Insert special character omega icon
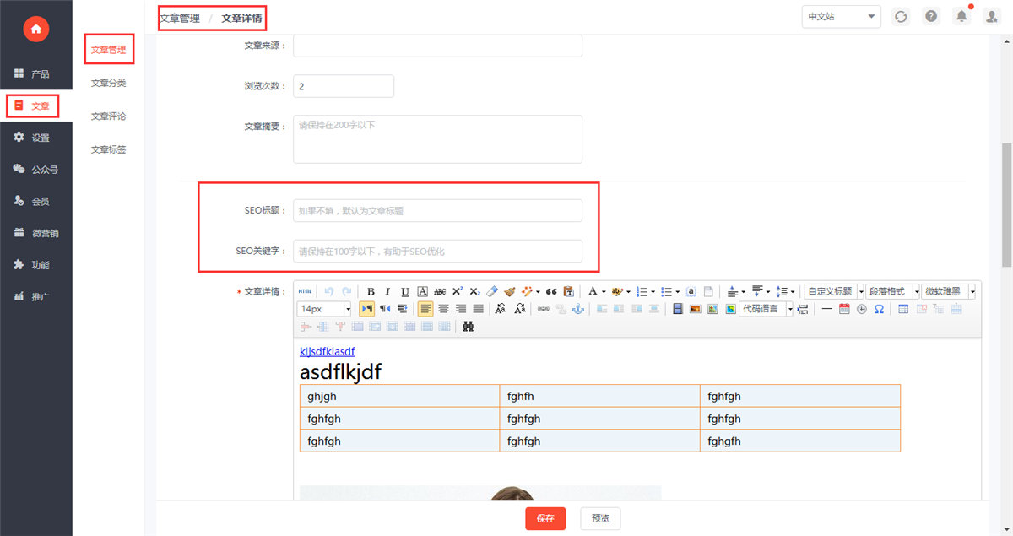Image resolution: width=1013 pixels, height=536 pixels. (879, 309)
